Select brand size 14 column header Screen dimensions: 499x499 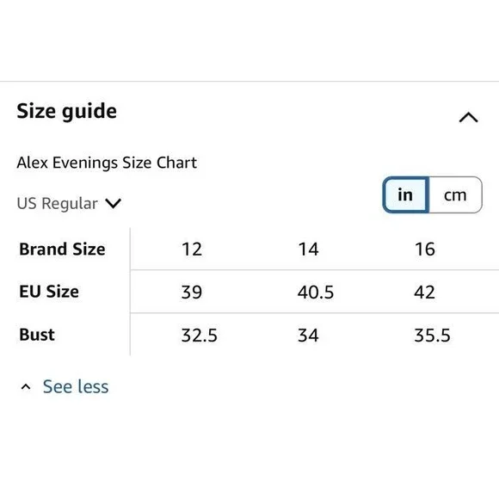[x=308, y=249]
